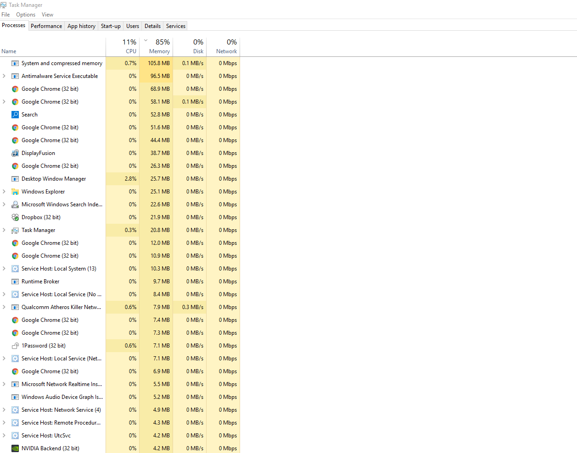Click the System and compressed memory process icon

[x=15, y=63]
